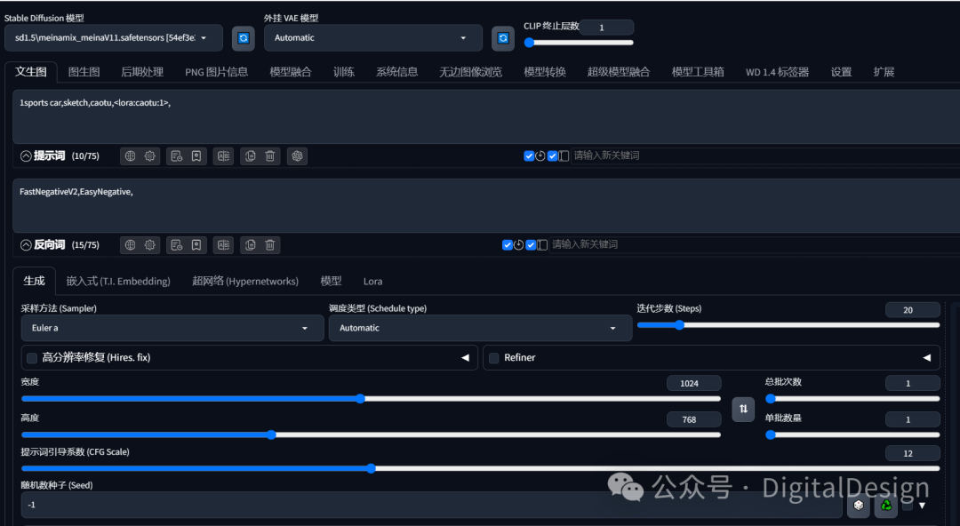Refresh the external VAE model list
The height and width of the screenshot is (526, 960).
point(502,38)
